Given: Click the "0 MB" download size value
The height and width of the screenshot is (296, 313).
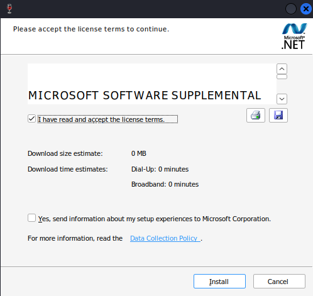Looking at the screenshot, I should (139, 153).
